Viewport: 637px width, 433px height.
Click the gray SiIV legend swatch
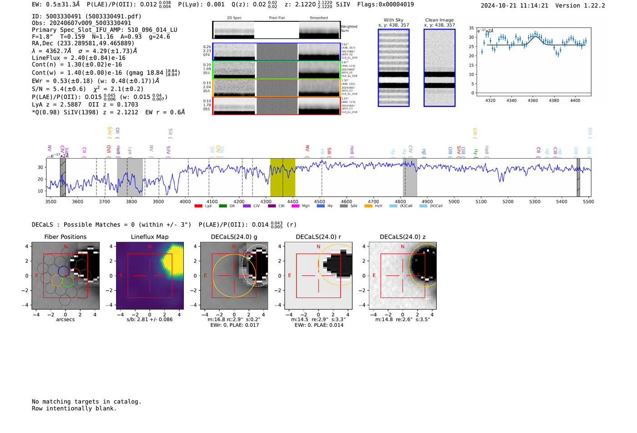pyautogui.click(x=344, y=206)
